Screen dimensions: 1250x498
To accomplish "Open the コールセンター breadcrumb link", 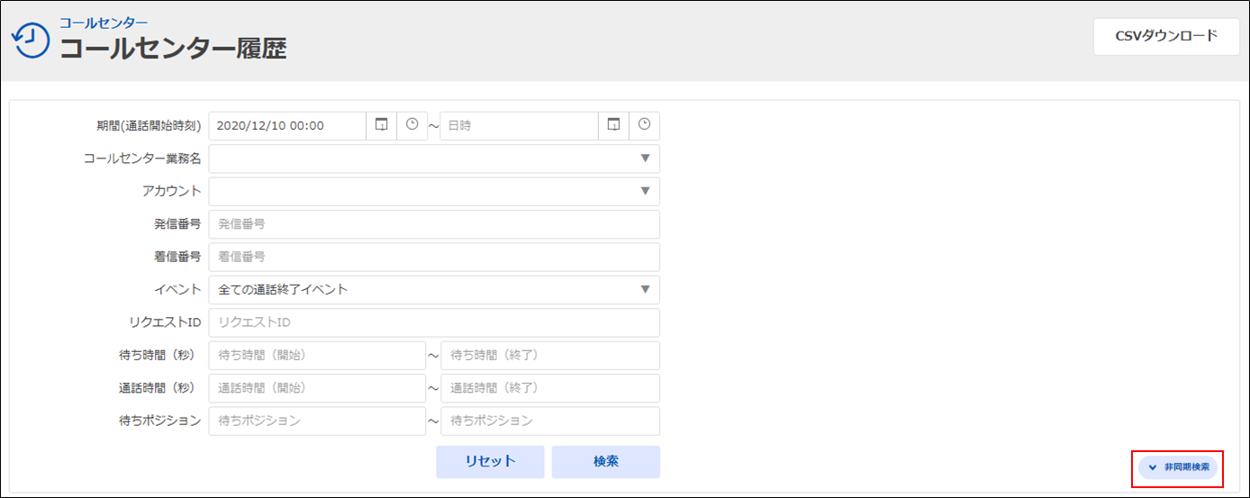I will click(104, 23).
